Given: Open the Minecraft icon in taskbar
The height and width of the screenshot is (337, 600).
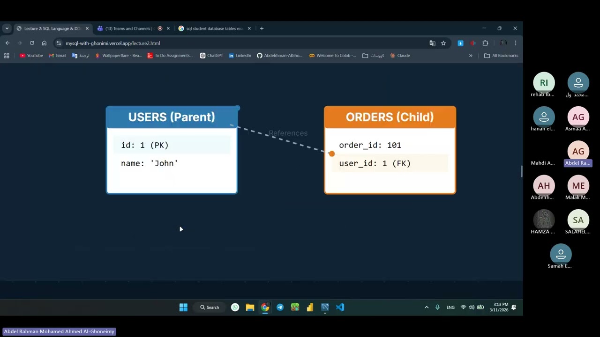Looking at the screenshot, I should pos(295,308).
